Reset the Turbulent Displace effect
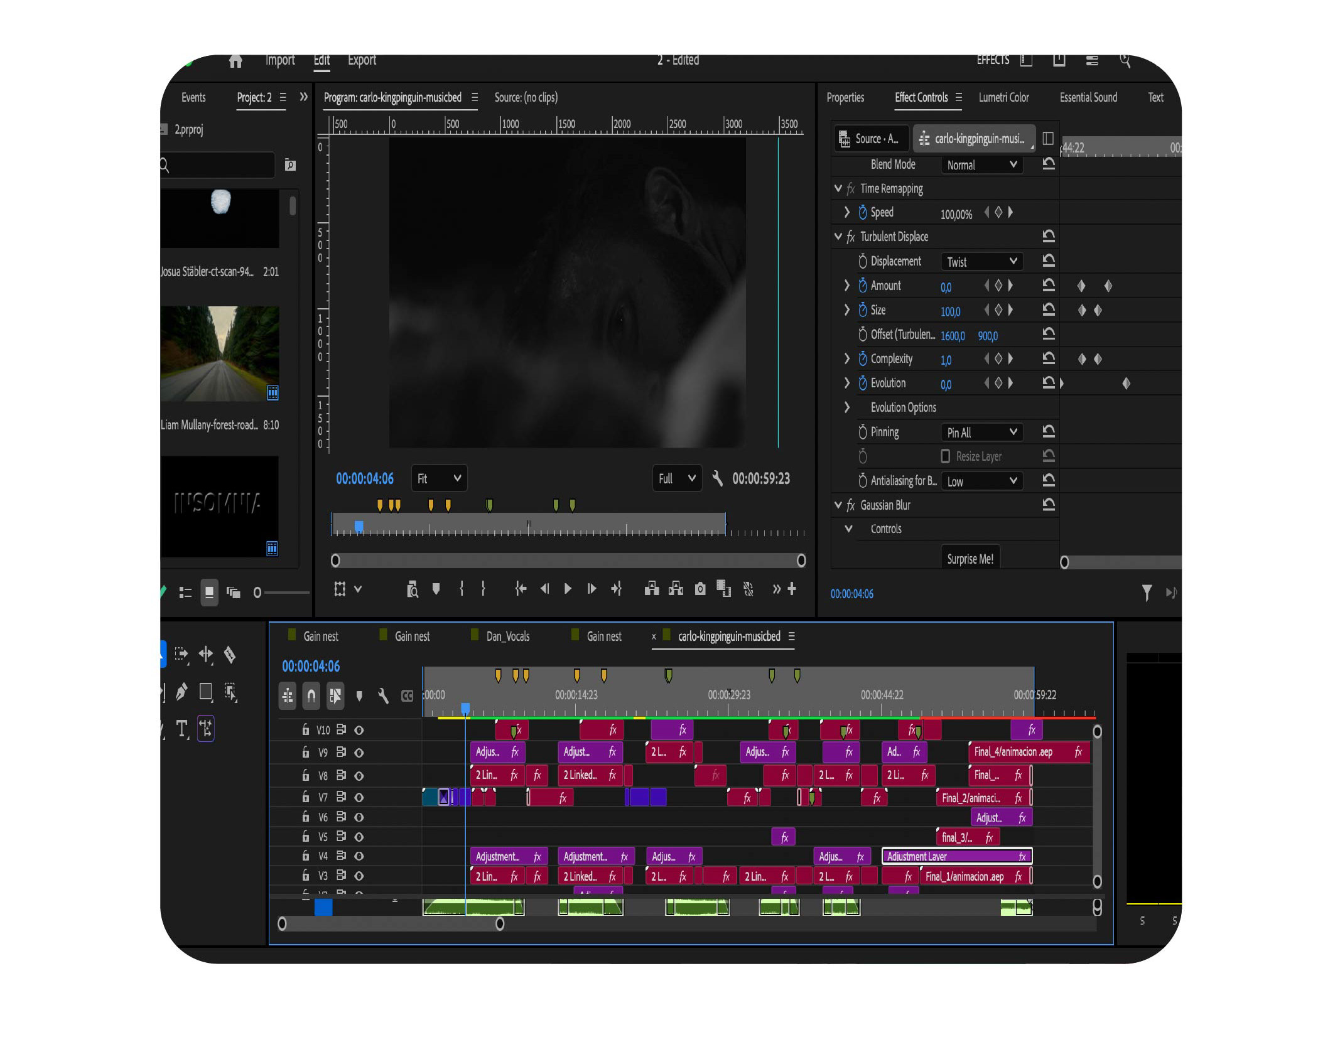Image resolution: width=1340 pixels, height=1047 pixels. tap(1049, 237)
